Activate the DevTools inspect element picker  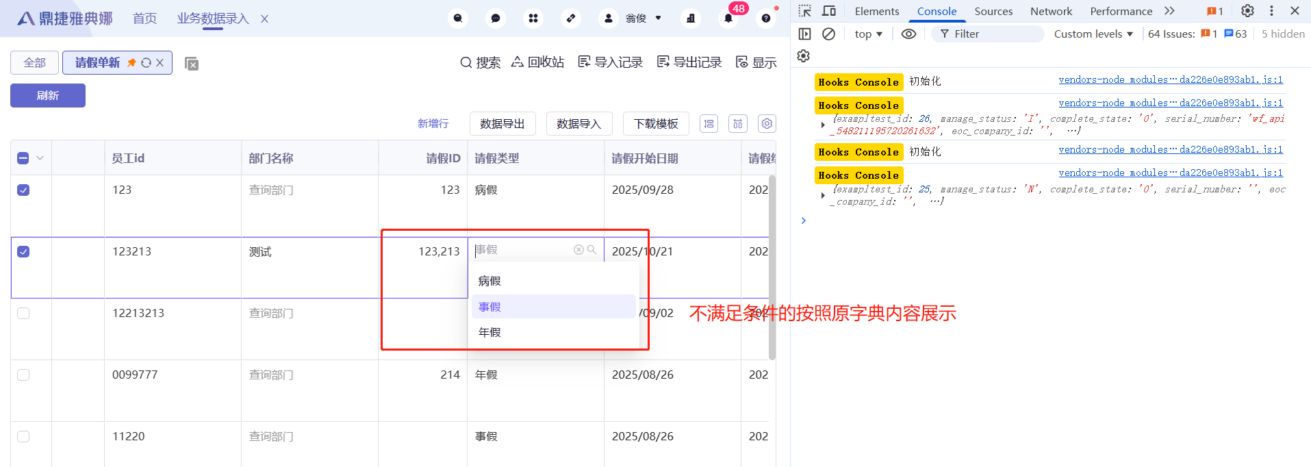[x=805, y=11]
